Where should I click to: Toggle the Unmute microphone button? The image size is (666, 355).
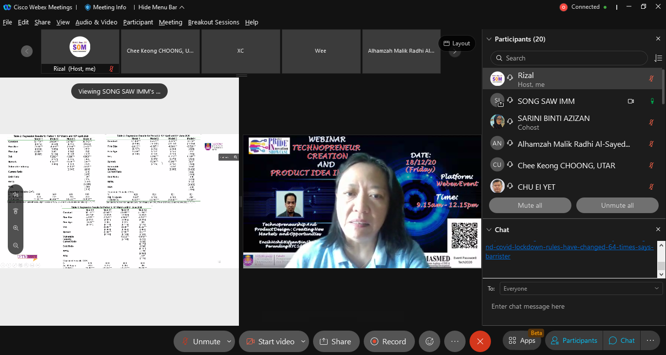[x=200, y=341]
